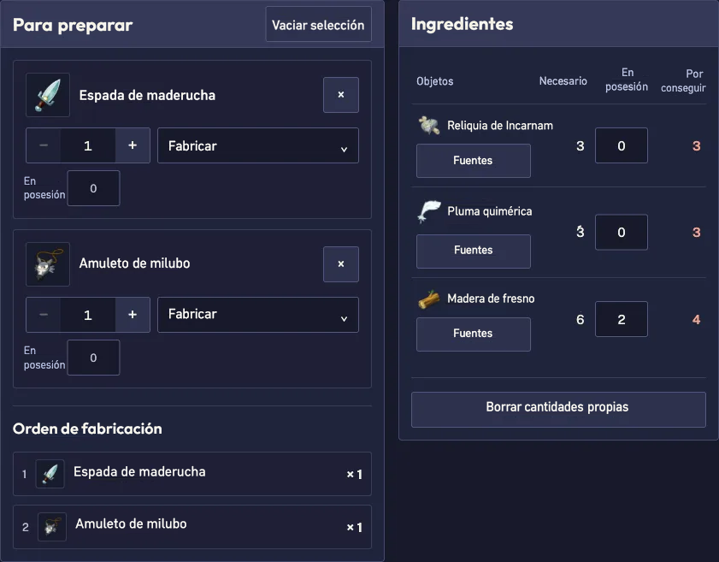
Task: Click sword icon in Orden de fabricación list
Action: coord(50,473)
